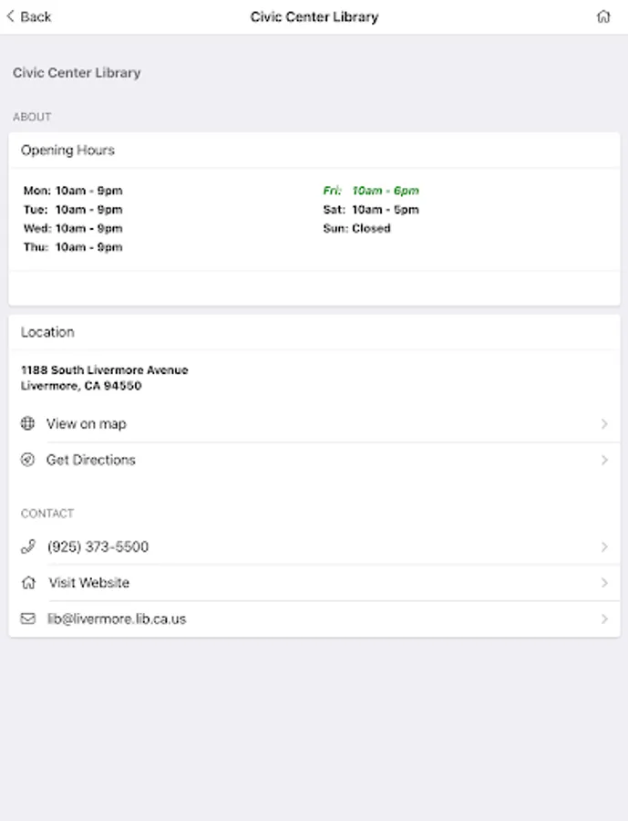Screen dimensions: 628x821
Task: Click the highlighted Friday hours entry
Action: [x=371, y=191]
